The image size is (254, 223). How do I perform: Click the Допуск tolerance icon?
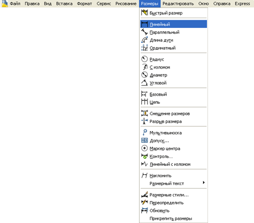[x=144, y=141]
